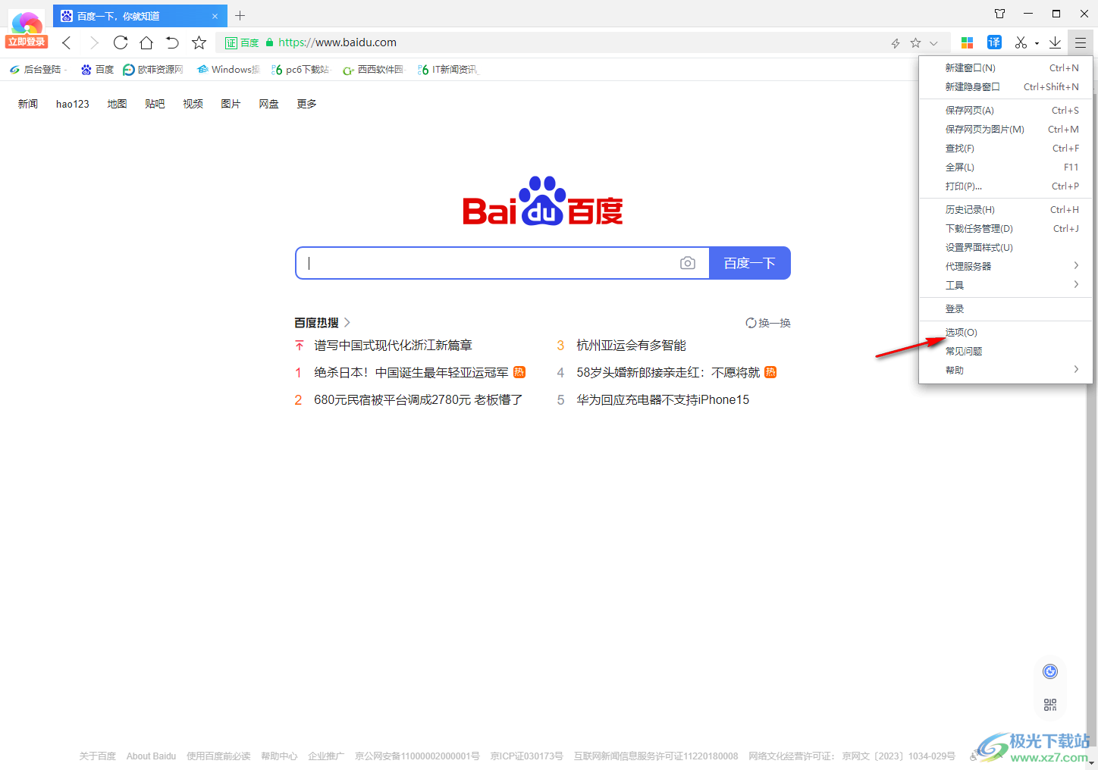Open the 欧菲资源网 bookmark
This screenshot has width=1098, height=770.
point(153,70)
